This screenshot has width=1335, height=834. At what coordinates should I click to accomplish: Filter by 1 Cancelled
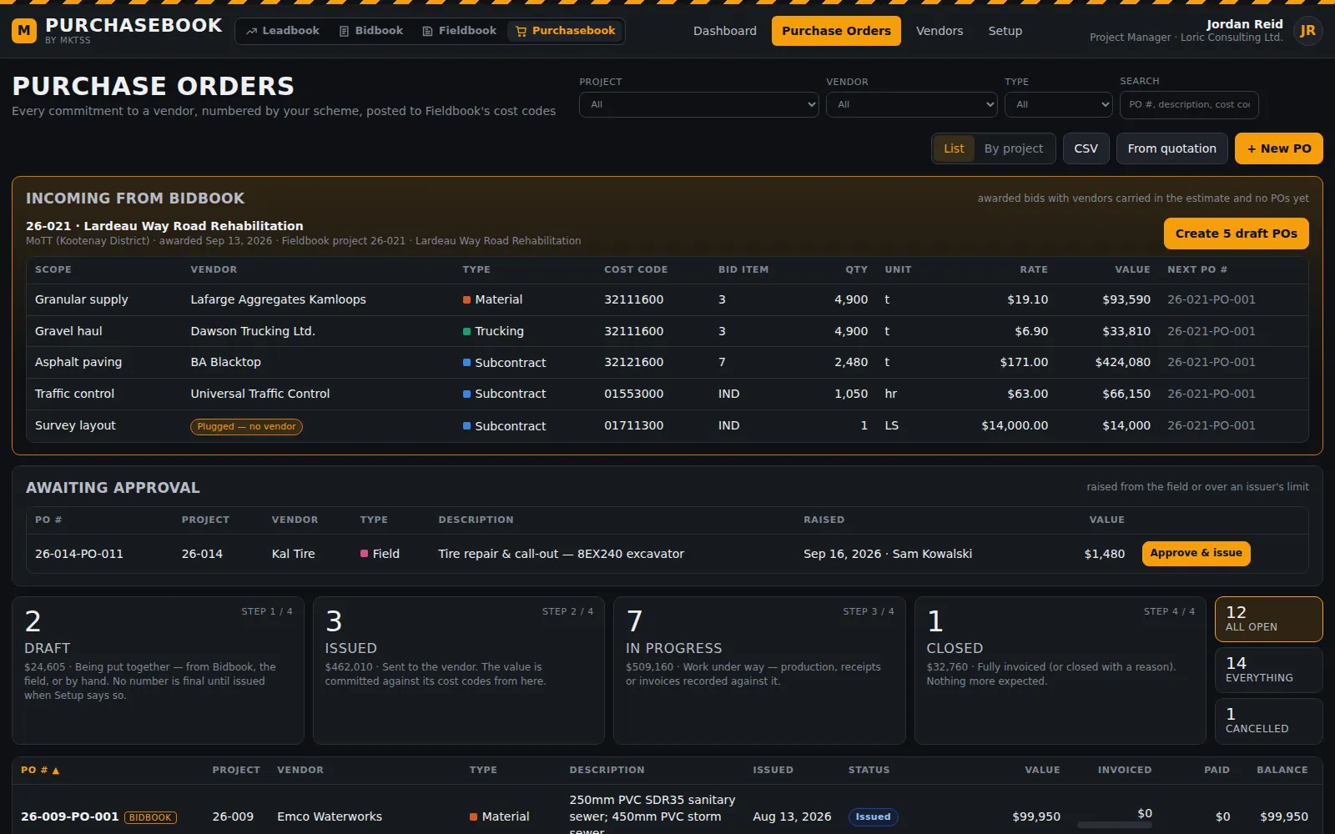coord(1268,721)
